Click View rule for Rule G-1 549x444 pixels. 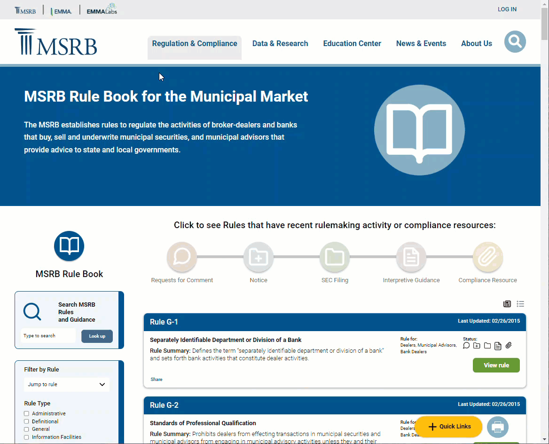[x=496, y=365]
